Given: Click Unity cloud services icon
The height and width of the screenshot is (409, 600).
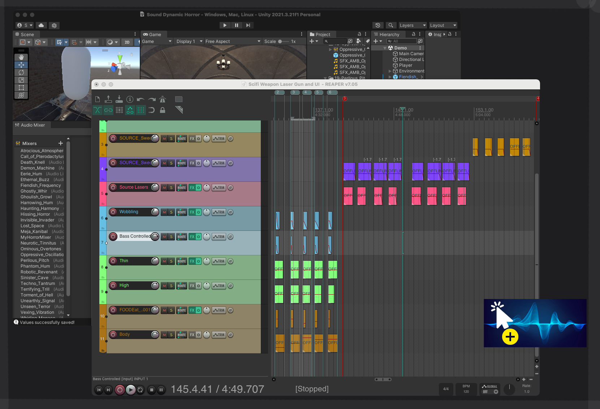Looking at the screenshot, I should pos(41,25).
